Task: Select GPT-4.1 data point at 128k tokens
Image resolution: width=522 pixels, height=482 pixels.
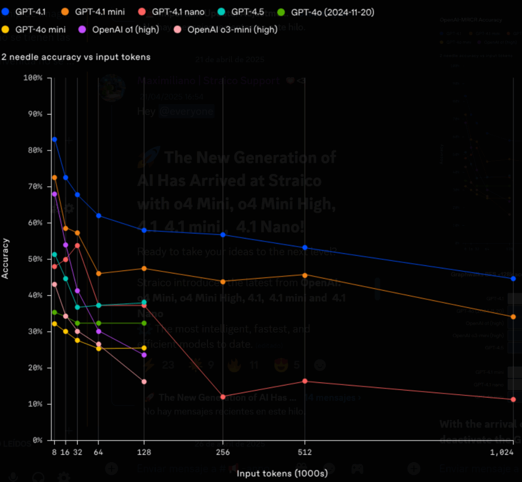Action: point(144,231)
